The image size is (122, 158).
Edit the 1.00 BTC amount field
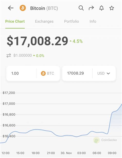[x=21, y=73]
